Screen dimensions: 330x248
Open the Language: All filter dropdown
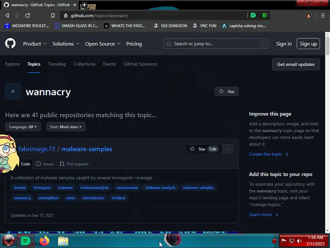(x=23, y=127)
